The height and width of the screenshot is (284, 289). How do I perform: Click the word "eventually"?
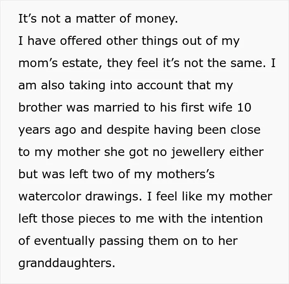tap(64, 241)
